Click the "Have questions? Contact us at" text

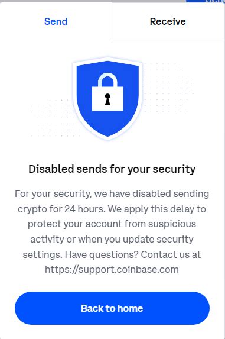[x=133, y=254]
